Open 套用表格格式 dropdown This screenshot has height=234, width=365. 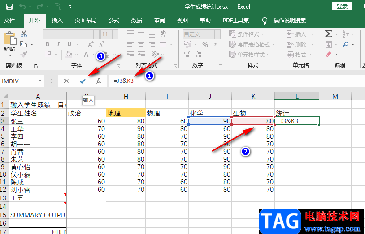(252, 44)
